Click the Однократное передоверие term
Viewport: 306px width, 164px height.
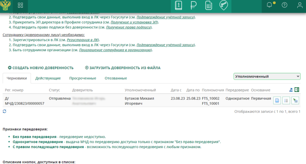(x=38, y=142)
